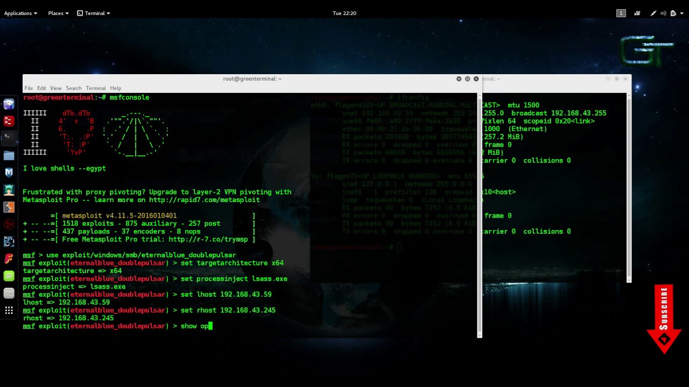Click the battery status tray icon

pos(673,13)
